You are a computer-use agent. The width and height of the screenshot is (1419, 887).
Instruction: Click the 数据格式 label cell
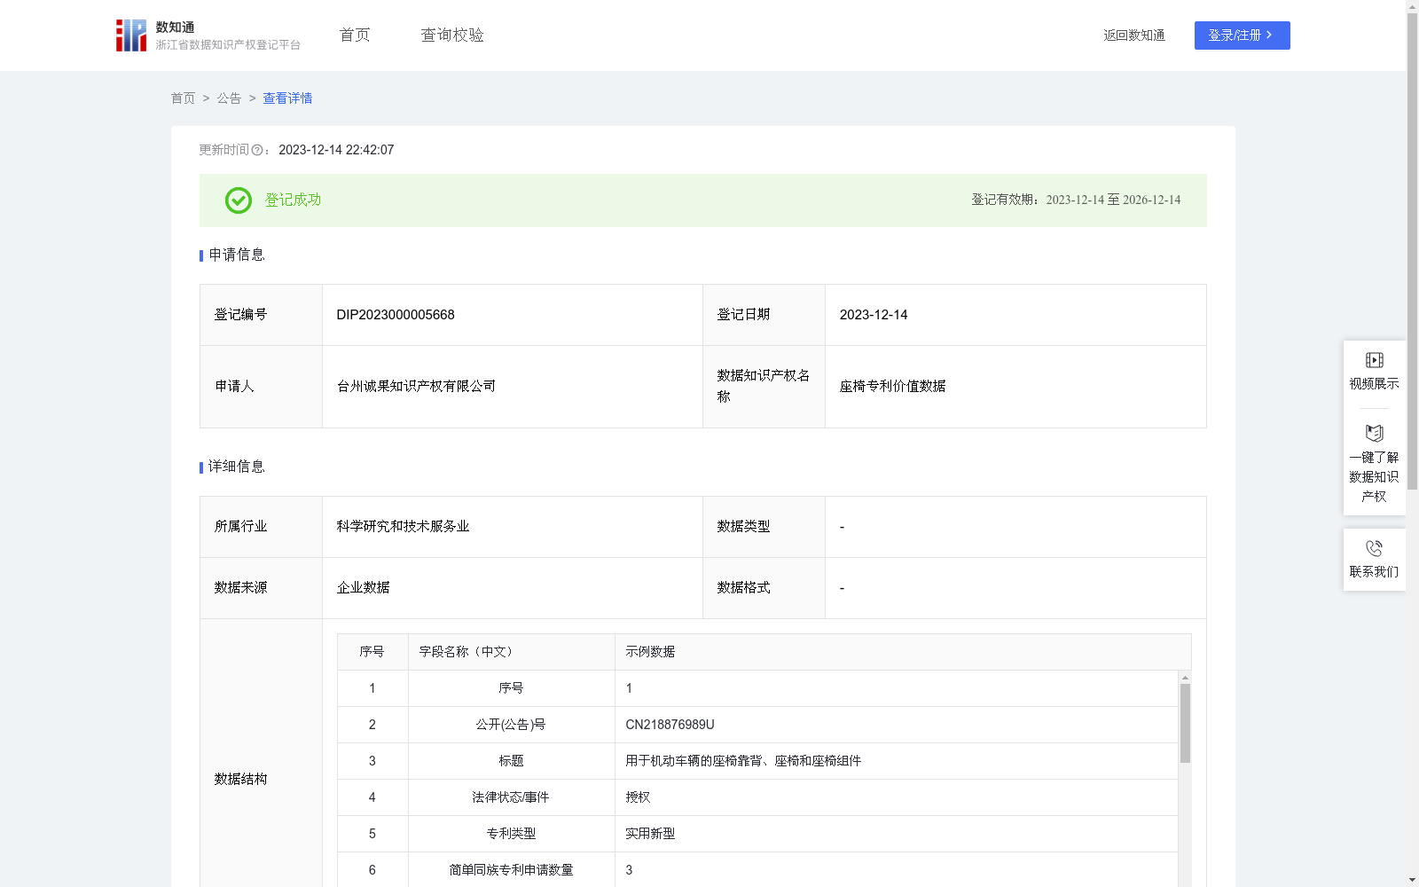coord(764,588)
